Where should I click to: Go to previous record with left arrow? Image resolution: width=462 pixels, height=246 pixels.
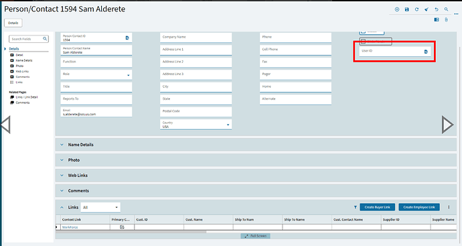point(5,125)
